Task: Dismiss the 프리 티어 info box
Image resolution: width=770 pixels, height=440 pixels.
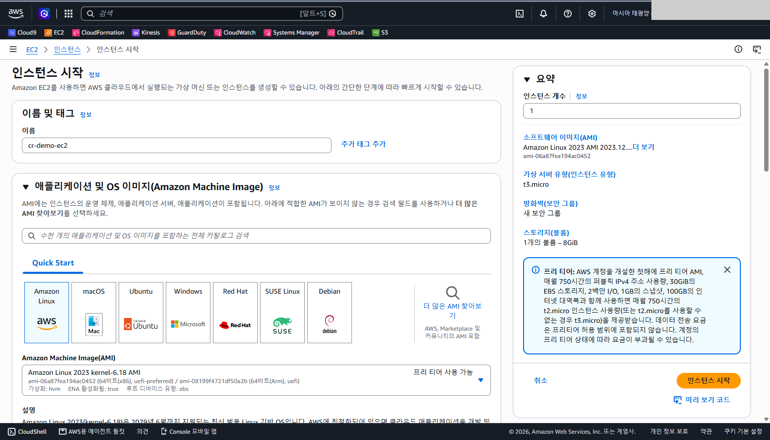Action: pos(727,270)
